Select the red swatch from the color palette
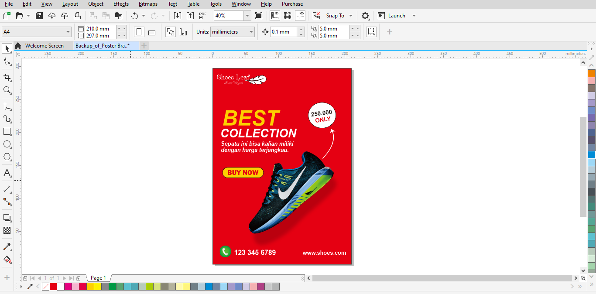The image size is (596, 294). (x=52, y=287)
